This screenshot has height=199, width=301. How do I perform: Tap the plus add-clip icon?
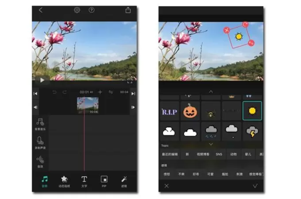[100, 92]
